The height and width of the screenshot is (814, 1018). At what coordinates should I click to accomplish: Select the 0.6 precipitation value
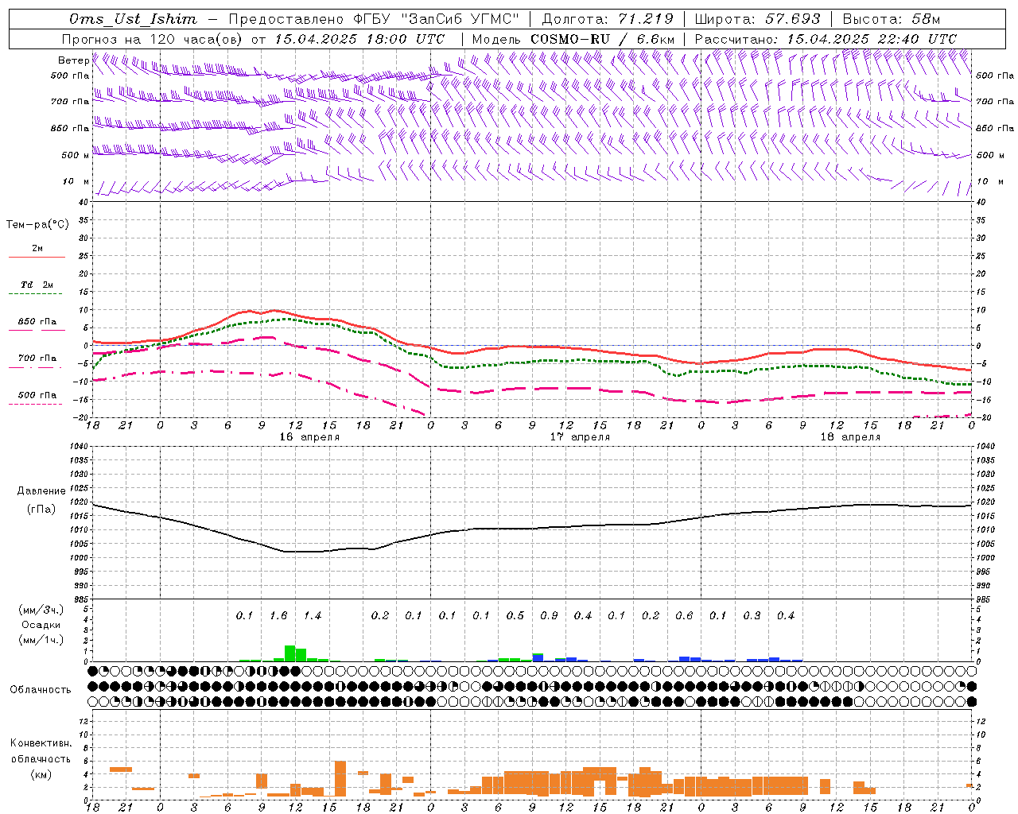pyautogui.click(x=684, y=616)
